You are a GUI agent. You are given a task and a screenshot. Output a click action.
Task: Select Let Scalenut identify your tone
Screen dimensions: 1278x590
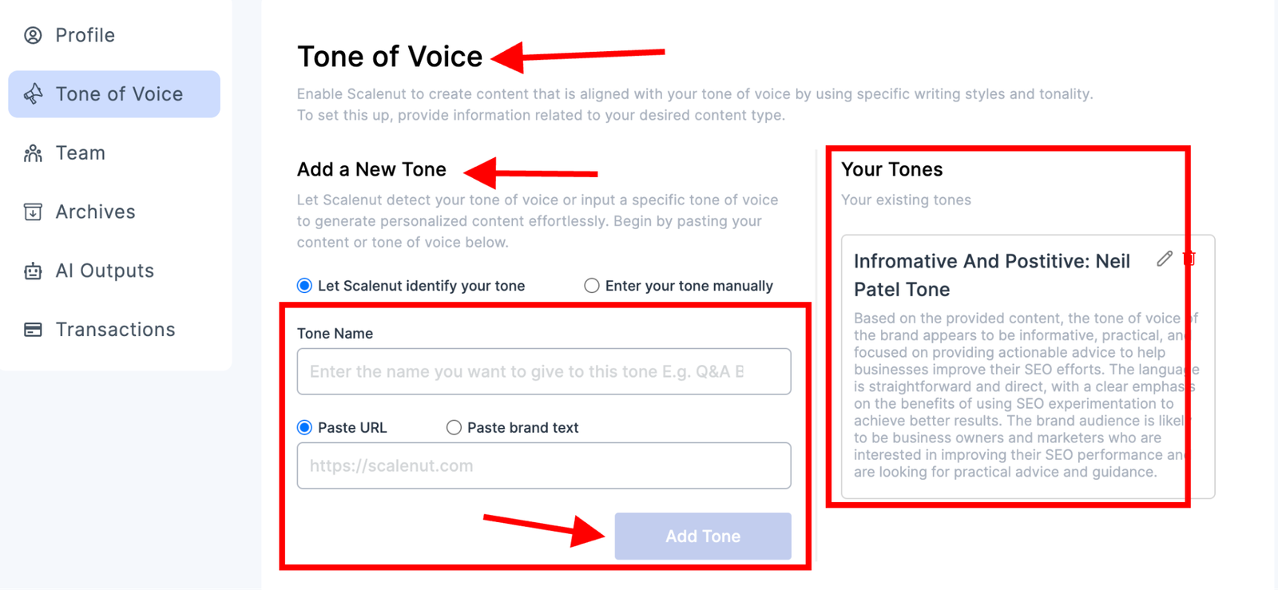tap(304, 286)
